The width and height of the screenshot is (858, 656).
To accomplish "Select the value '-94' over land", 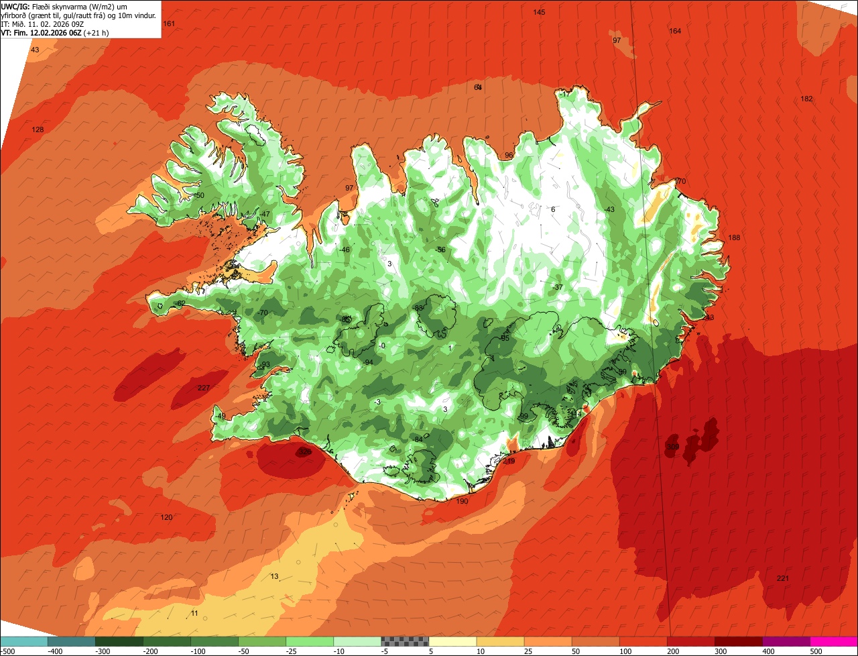I will point(367,363).
